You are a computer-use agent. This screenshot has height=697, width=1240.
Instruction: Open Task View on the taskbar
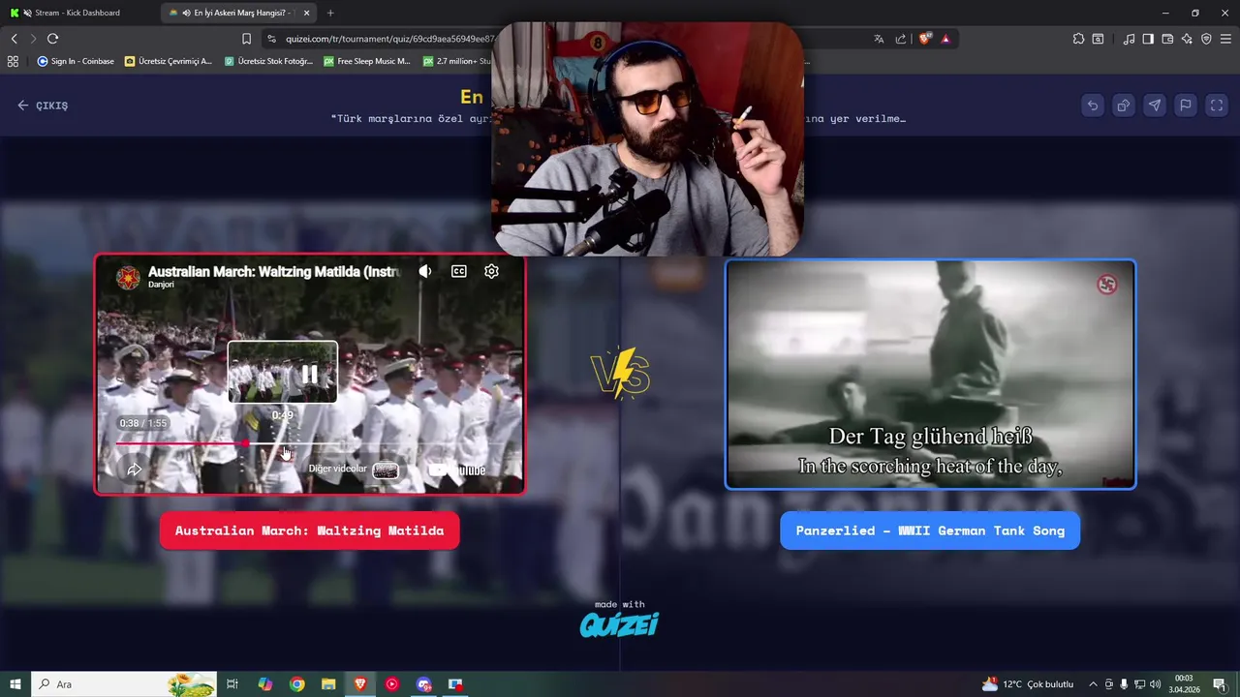pyautogui.click(x=232, y=684)
